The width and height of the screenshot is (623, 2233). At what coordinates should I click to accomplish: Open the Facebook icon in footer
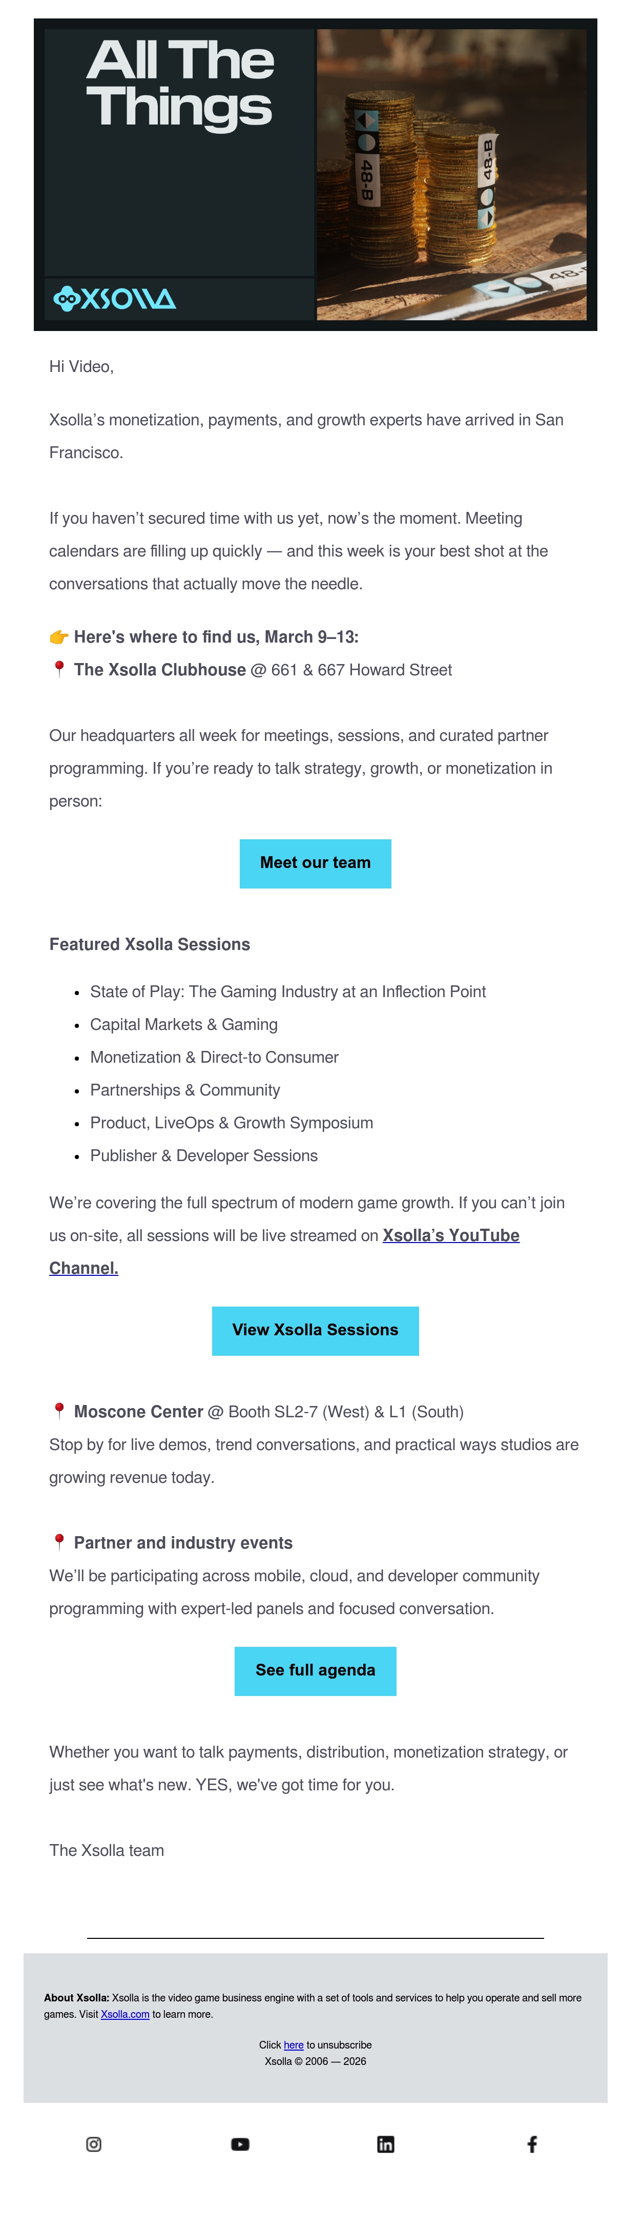click(532, 2144)
